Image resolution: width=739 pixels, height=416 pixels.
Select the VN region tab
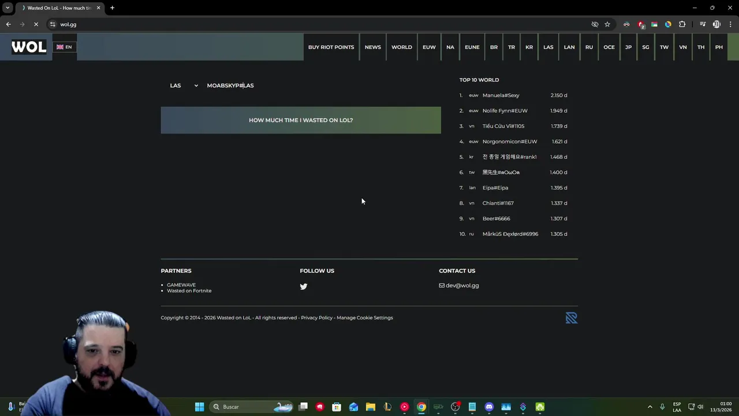coord(683,47)
